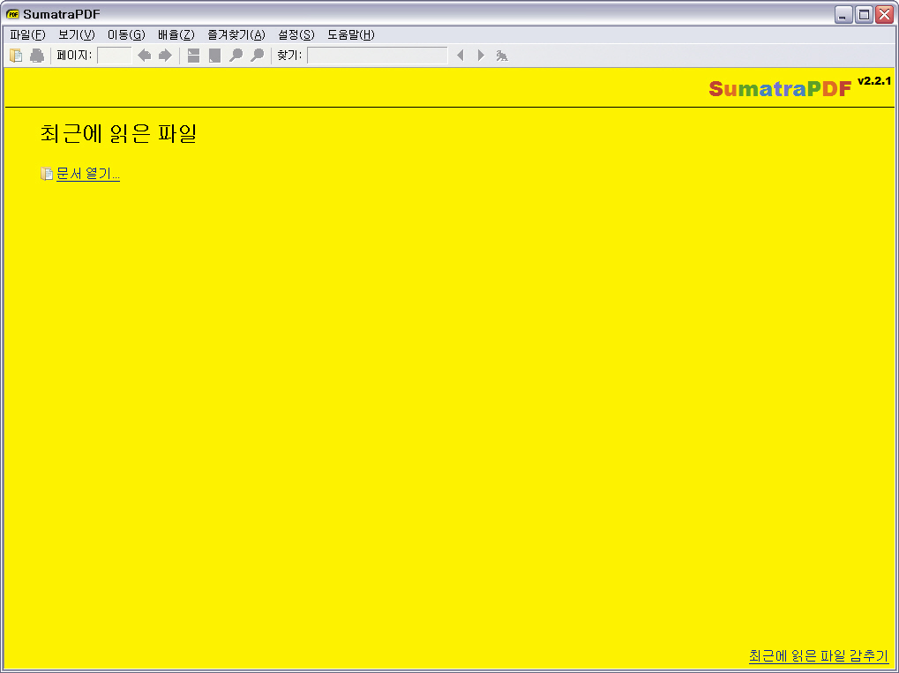The image size is (899, 673).
Task: Minimize the SumatraPDF window
Action: pyautogui.click(x=843, y=14)
